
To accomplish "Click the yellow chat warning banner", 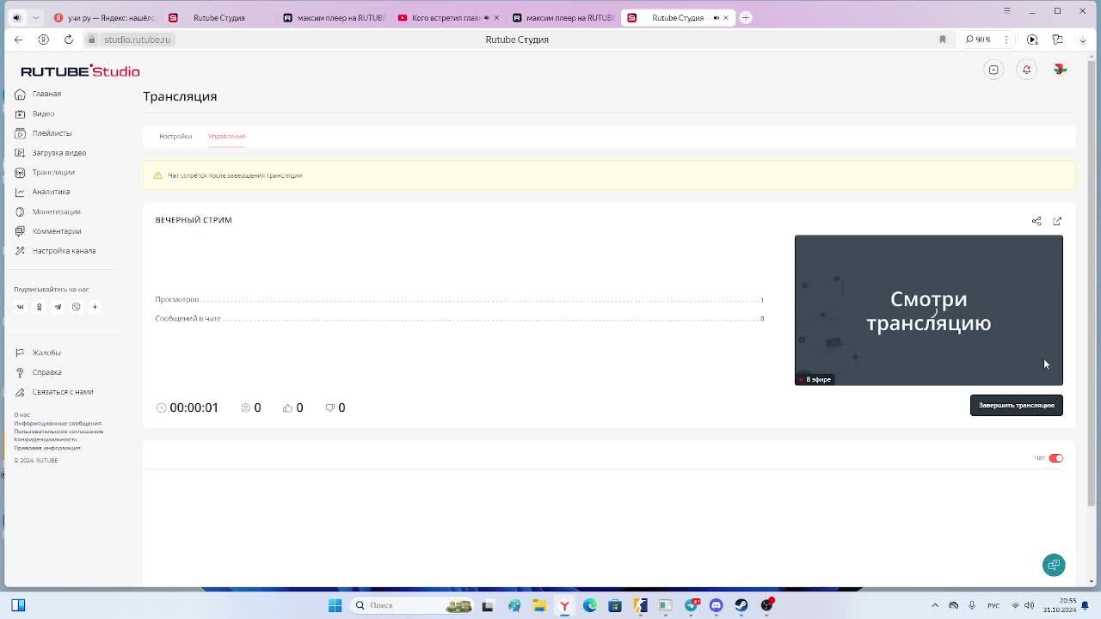I will click(x=609, y=175).
